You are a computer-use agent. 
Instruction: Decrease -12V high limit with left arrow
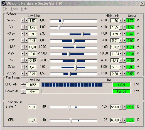click(x=121, y=54)
